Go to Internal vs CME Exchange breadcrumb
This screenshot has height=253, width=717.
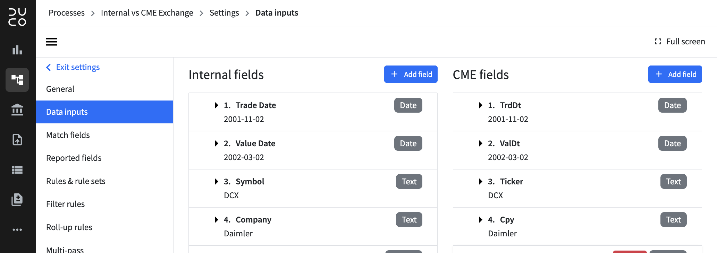pyautogui.click(x=147, y=13)
